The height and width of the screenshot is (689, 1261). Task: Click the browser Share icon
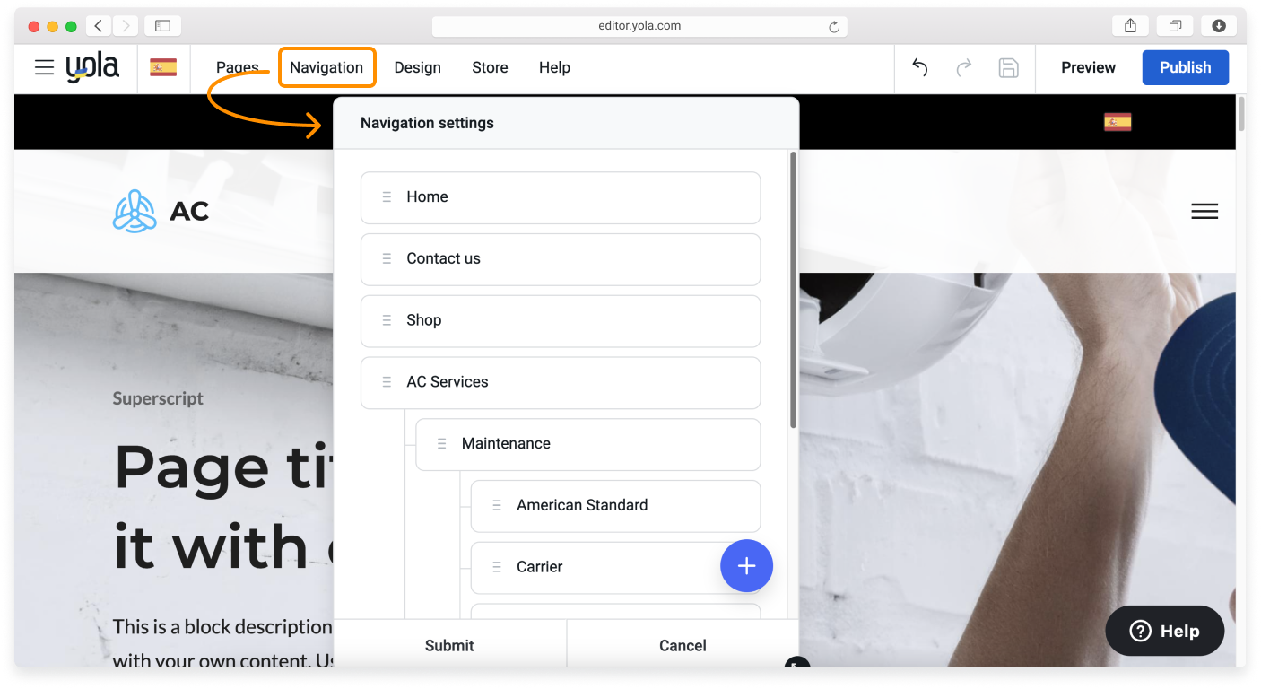(x=1129, y=25)
